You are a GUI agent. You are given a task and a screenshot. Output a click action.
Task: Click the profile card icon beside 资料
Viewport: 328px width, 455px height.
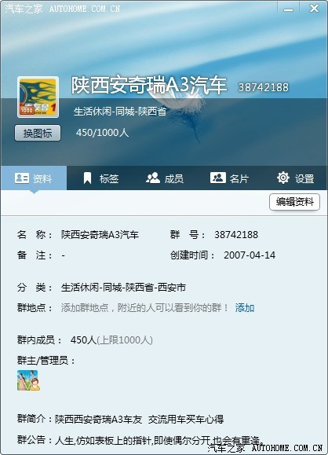(x=22, y=178)
